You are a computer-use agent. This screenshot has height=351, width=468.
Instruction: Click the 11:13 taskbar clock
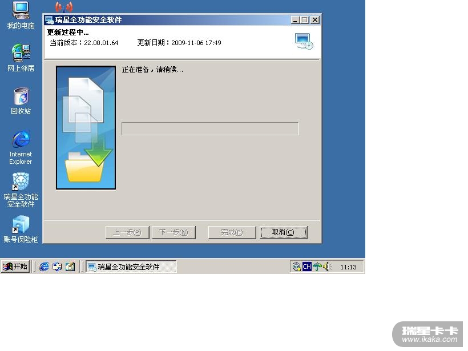coord(348,267)
